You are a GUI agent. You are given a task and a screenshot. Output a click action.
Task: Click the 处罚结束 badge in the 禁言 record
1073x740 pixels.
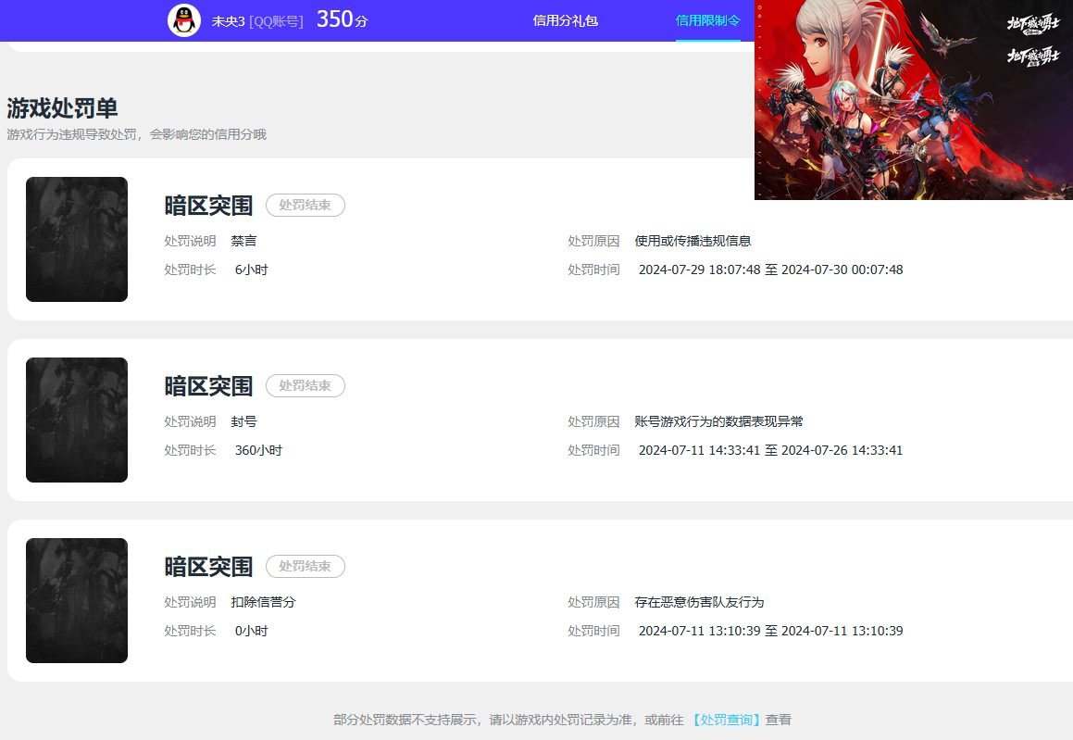pyautogui.click(x=306, y=205)
